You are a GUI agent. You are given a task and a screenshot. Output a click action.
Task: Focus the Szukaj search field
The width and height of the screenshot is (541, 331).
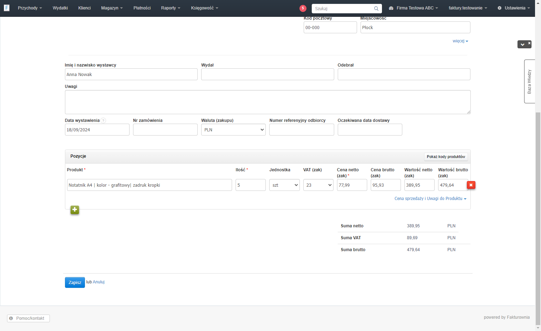343,8
